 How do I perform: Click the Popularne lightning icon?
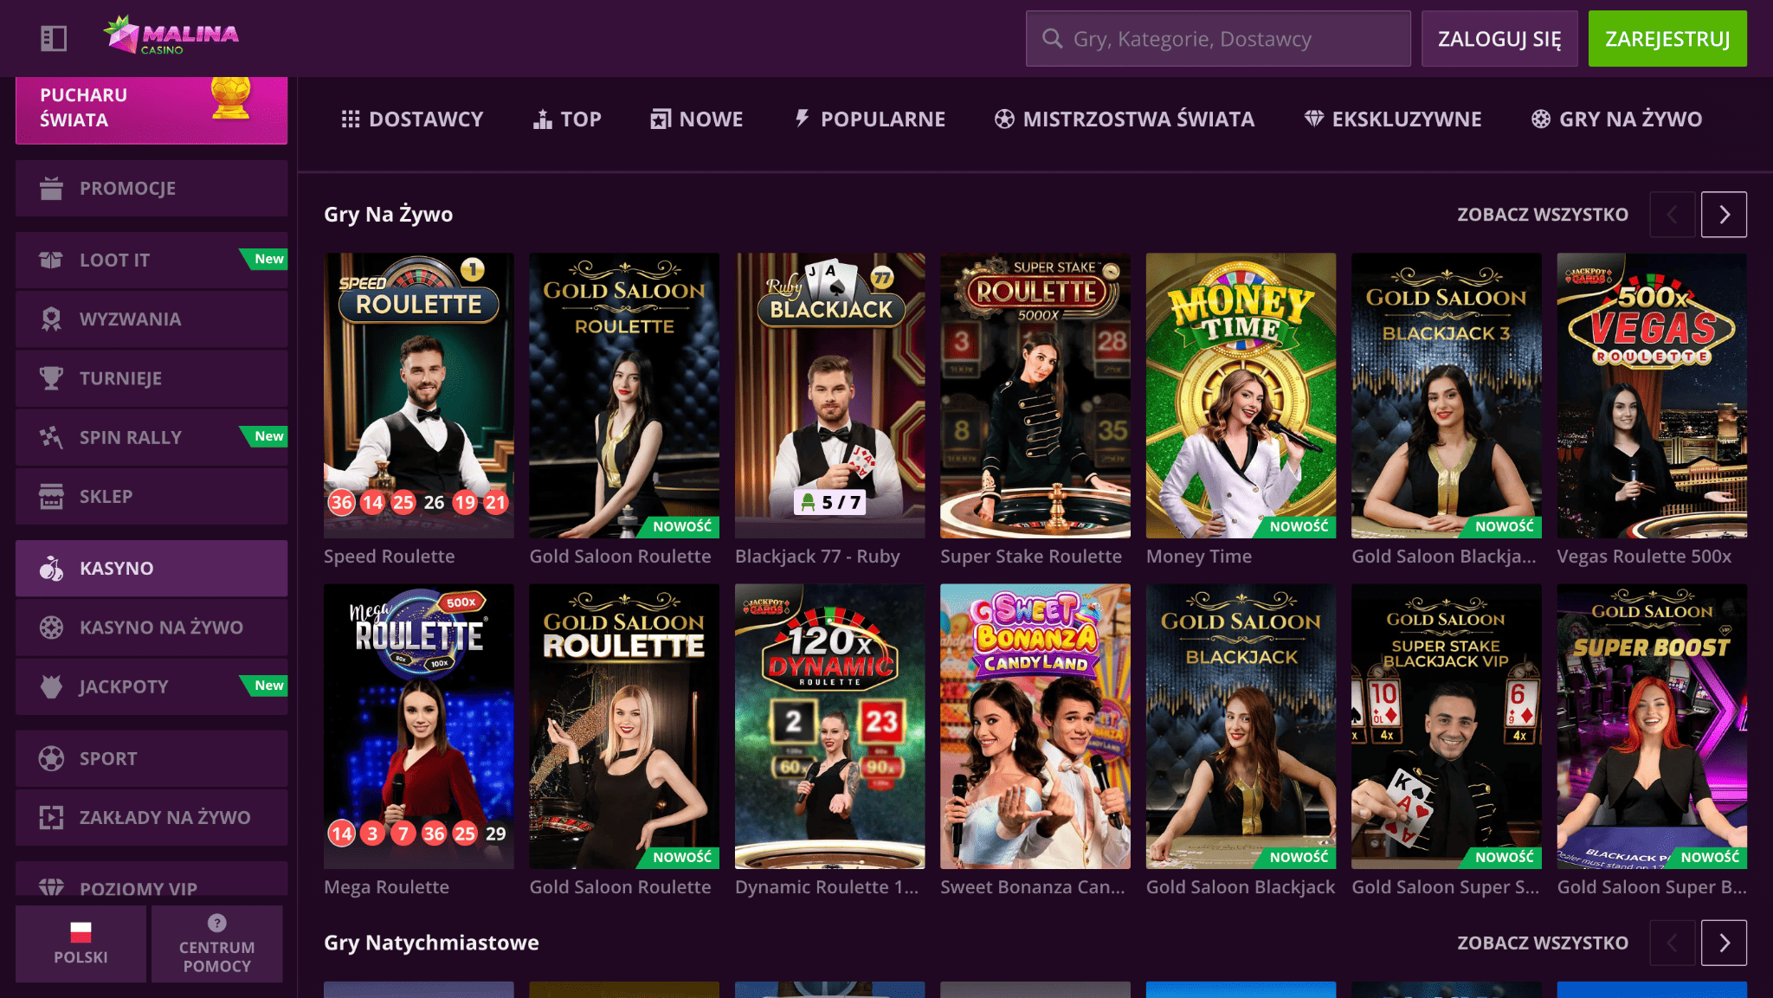(803, 119)
